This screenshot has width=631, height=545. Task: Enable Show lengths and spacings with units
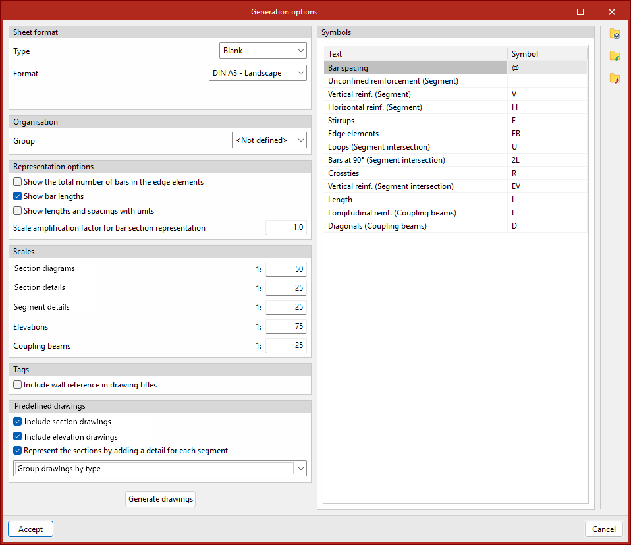[x=17, y=211]
